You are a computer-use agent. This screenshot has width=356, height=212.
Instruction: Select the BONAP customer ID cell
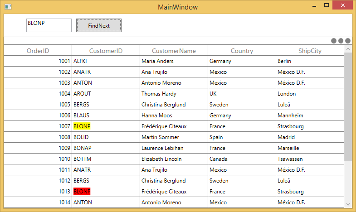(106, 148)
